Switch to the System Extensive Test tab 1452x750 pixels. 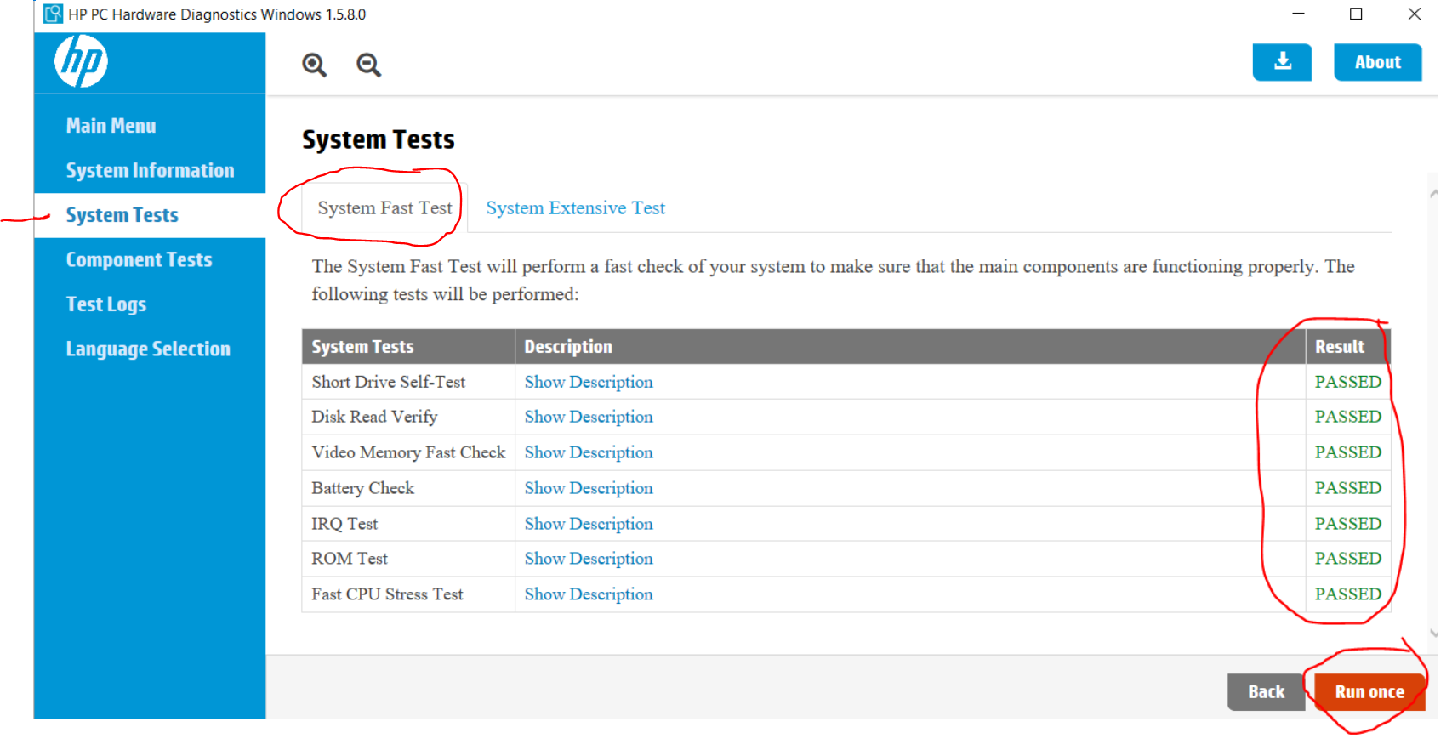575,208
